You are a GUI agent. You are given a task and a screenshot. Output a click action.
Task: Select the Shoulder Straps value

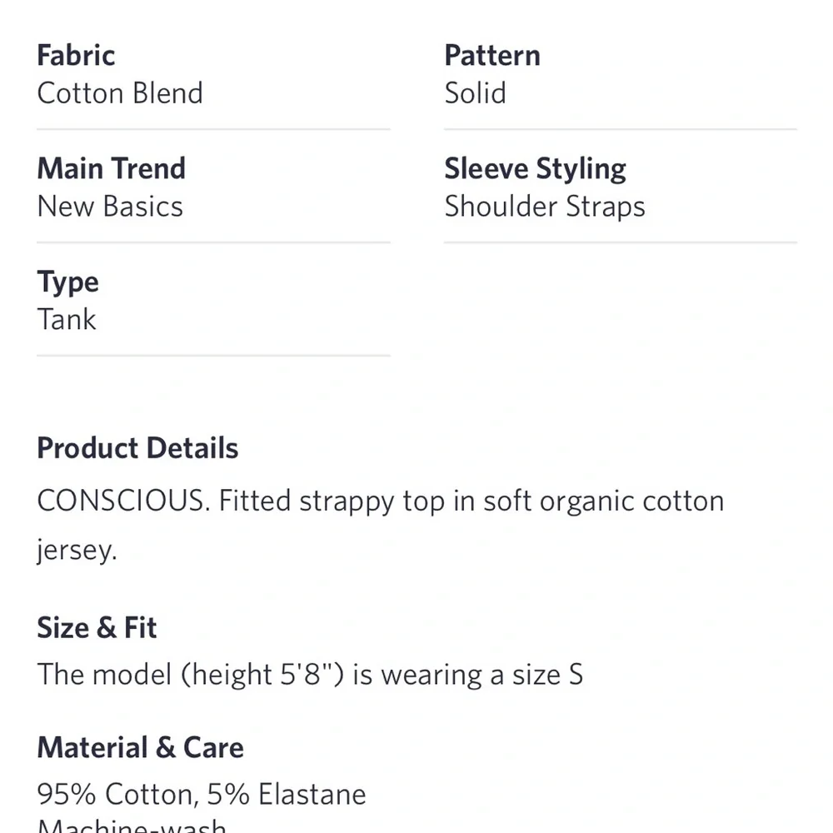[x=545, y=207]
